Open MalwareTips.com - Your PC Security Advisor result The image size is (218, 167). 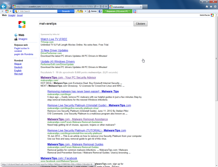click(x=68, y=78)
